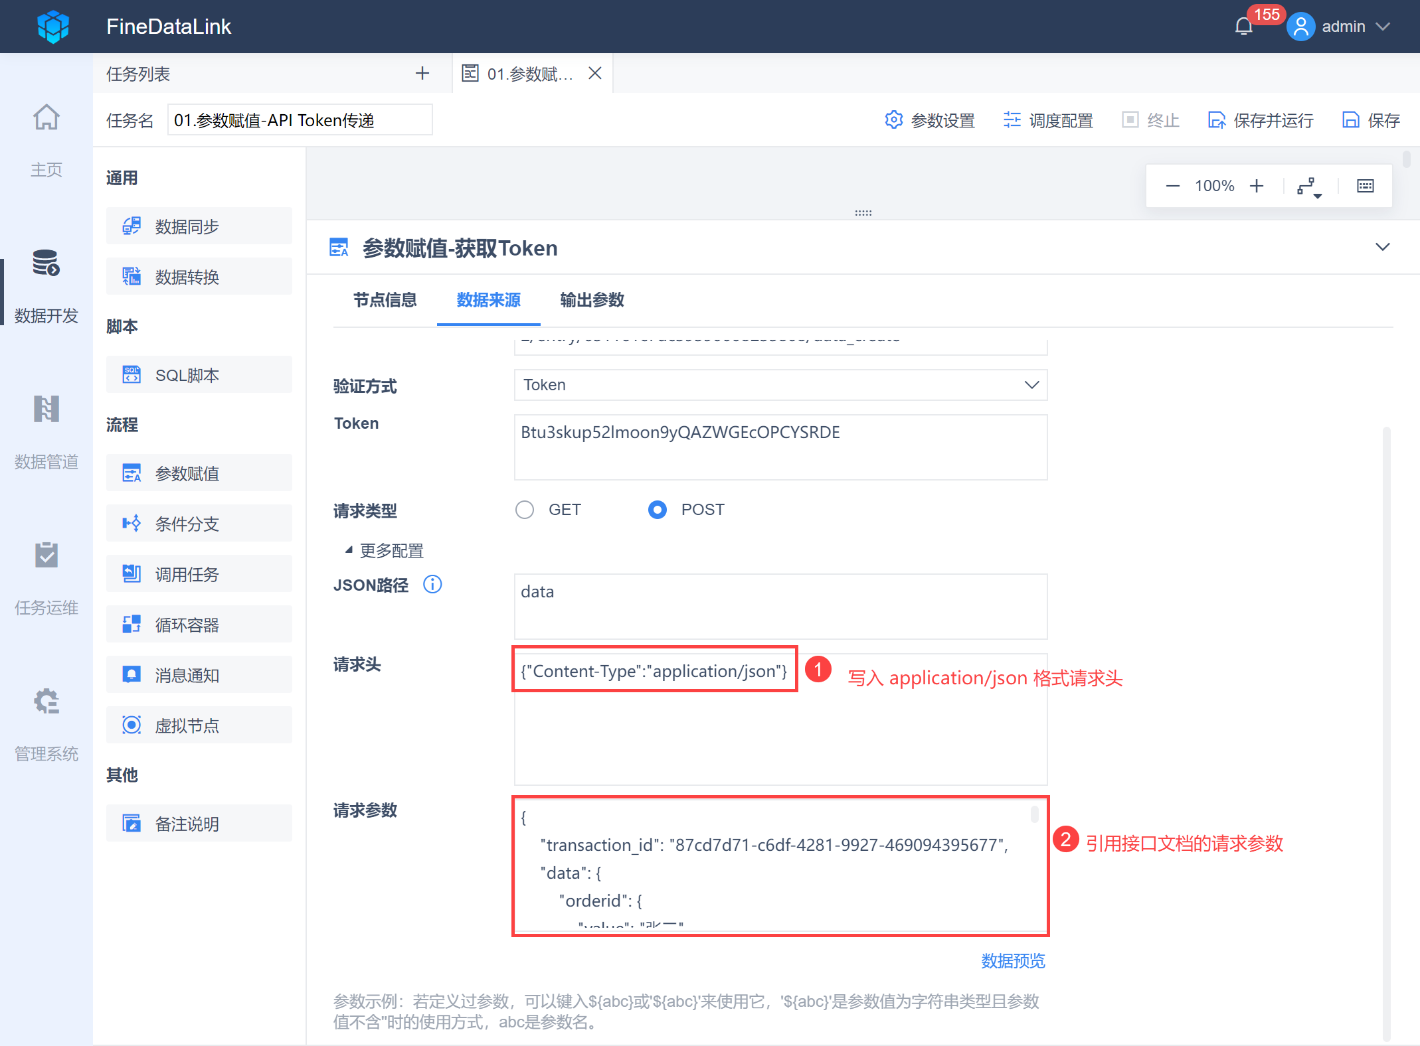Image resolution: width=1420 pixels, height=1046 pixels.
Task: Collapse the 参数赋值-获取Token panel chevron
Action: [1382, 247]
